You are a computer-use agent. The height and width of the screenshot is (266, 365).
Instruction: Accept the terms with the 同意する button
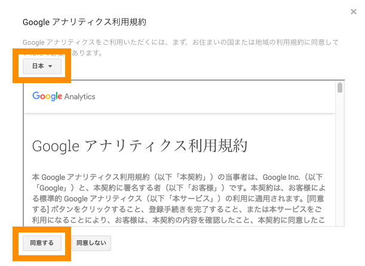(42, 243)
